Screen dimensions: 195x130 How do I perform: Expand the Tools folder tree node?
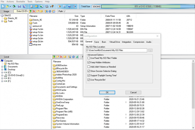[2, 21]
